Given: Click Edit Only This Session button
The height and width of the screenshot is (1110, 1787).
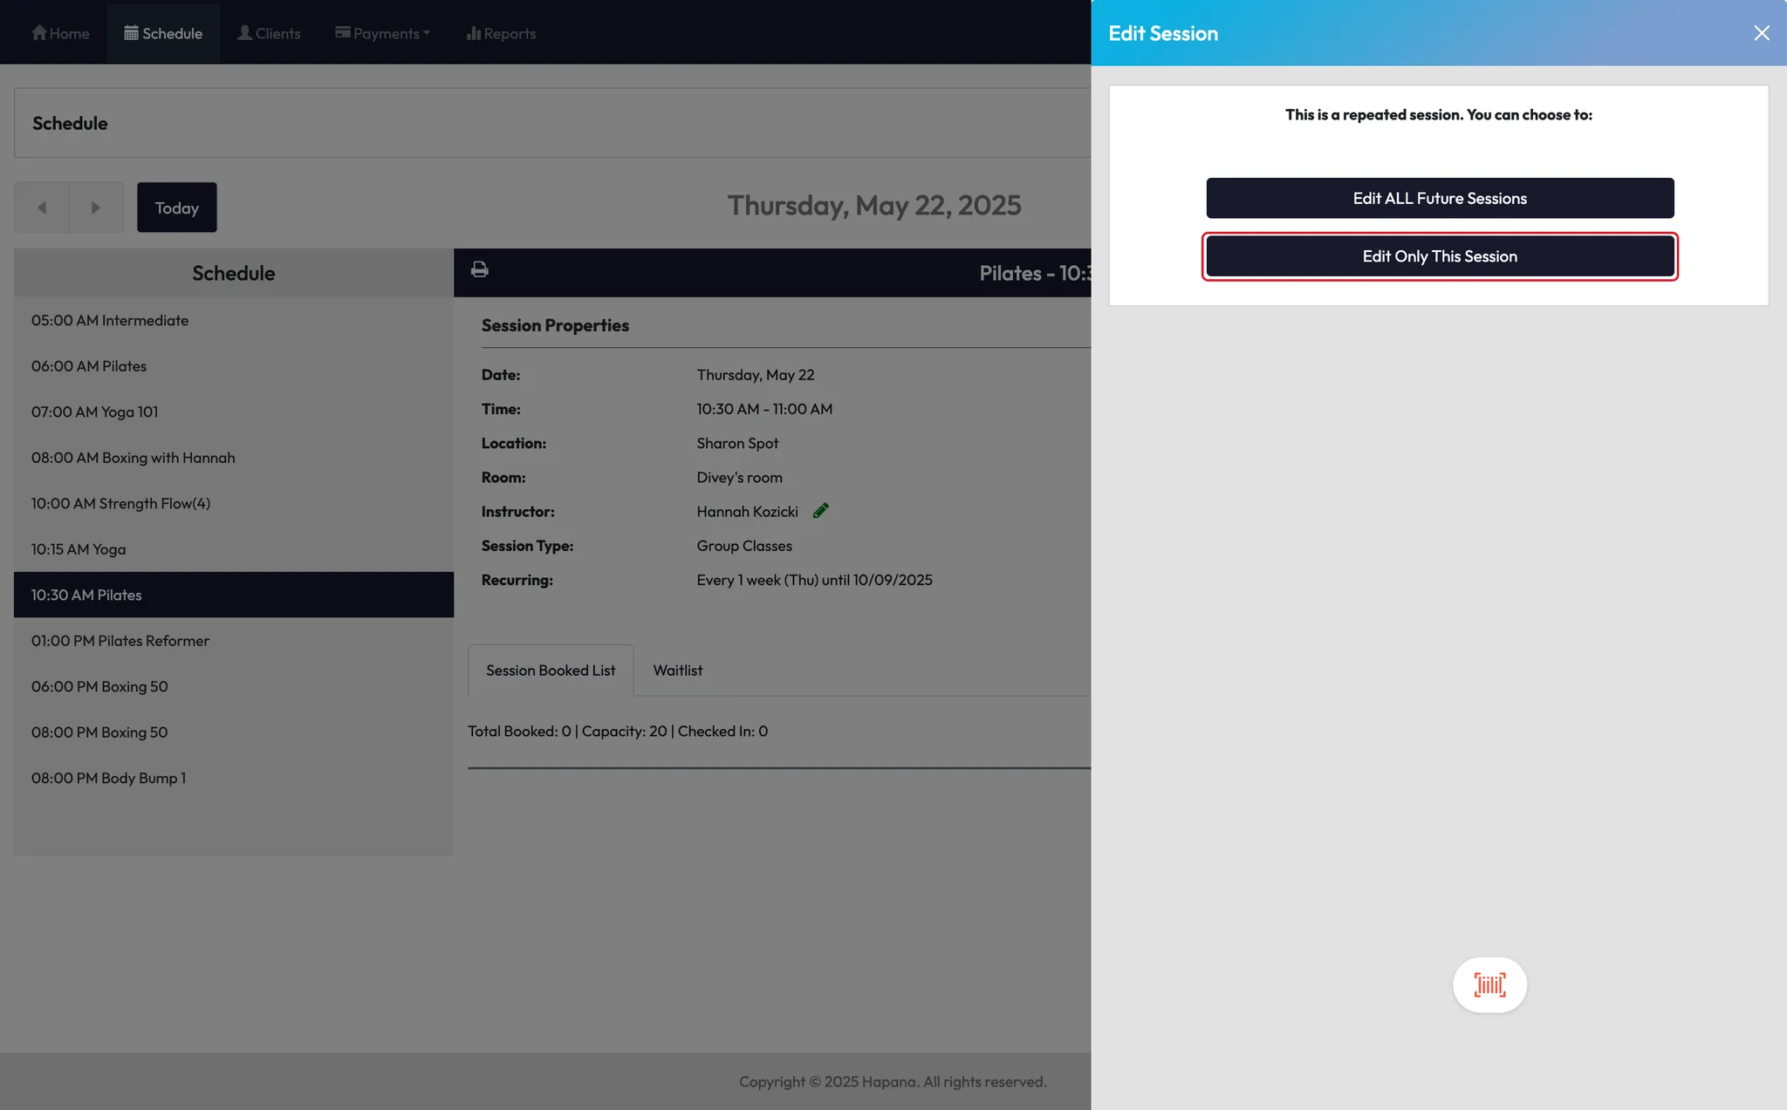Looking at the screenshot, I should 1440,256.
